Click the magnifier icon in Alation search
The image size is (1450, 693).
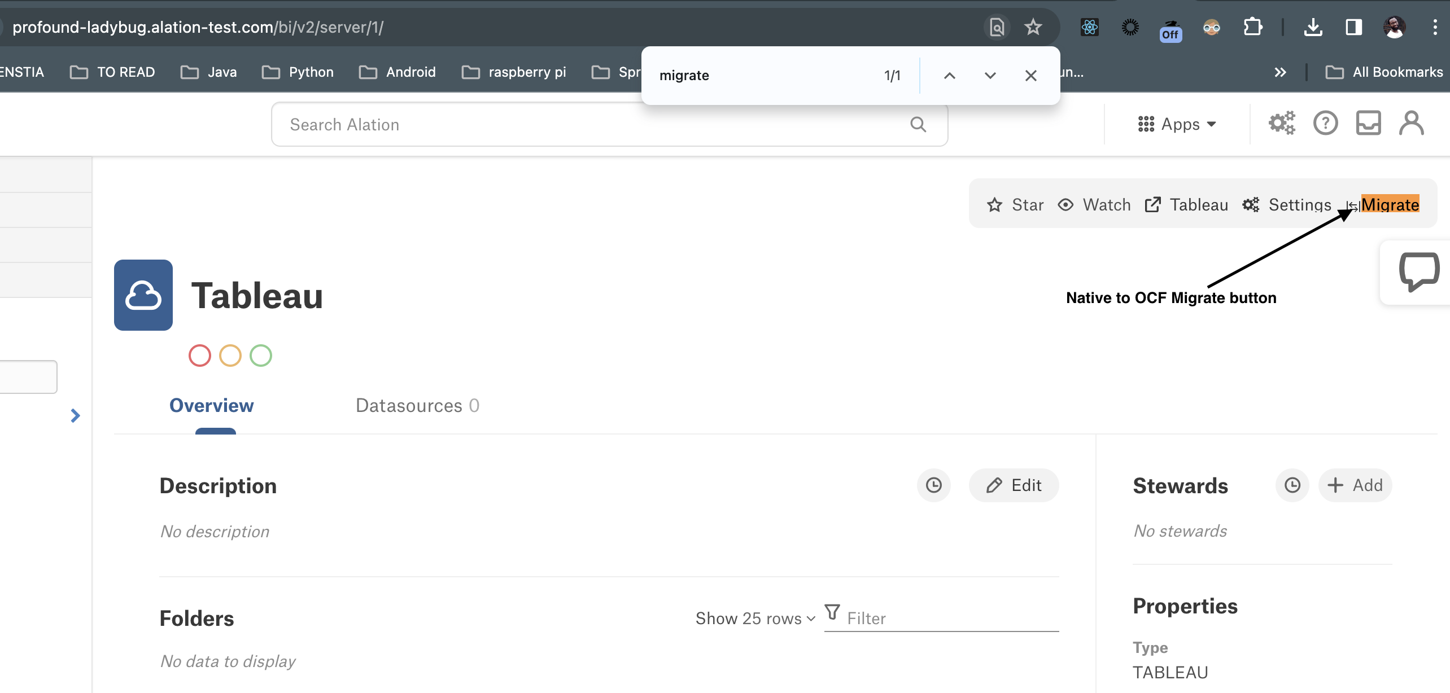tap(919, 124)
